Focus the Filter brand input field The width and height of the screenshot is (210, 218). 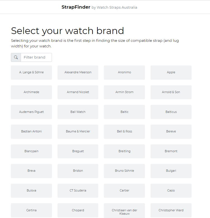click(36, 57)
